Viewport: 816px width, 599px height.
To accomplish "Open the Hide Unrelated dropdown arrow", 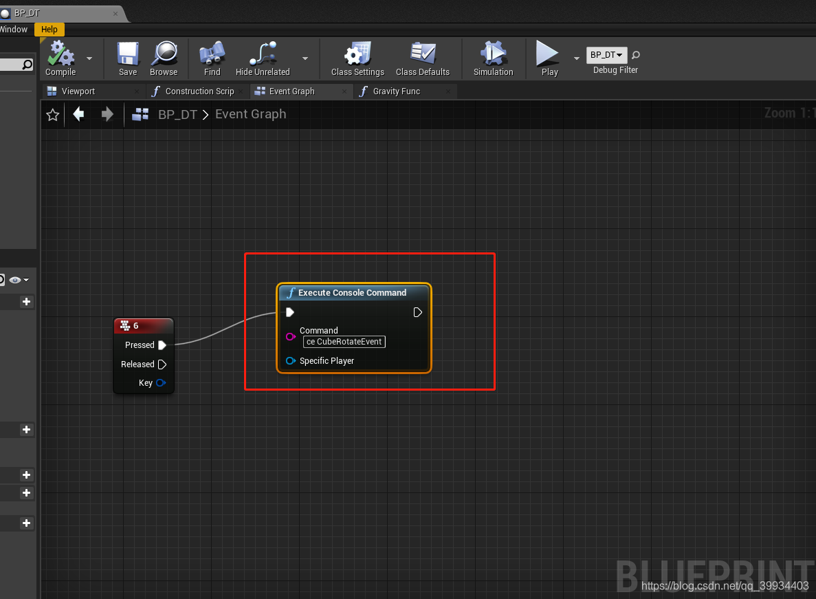I will tap(305, 58).
